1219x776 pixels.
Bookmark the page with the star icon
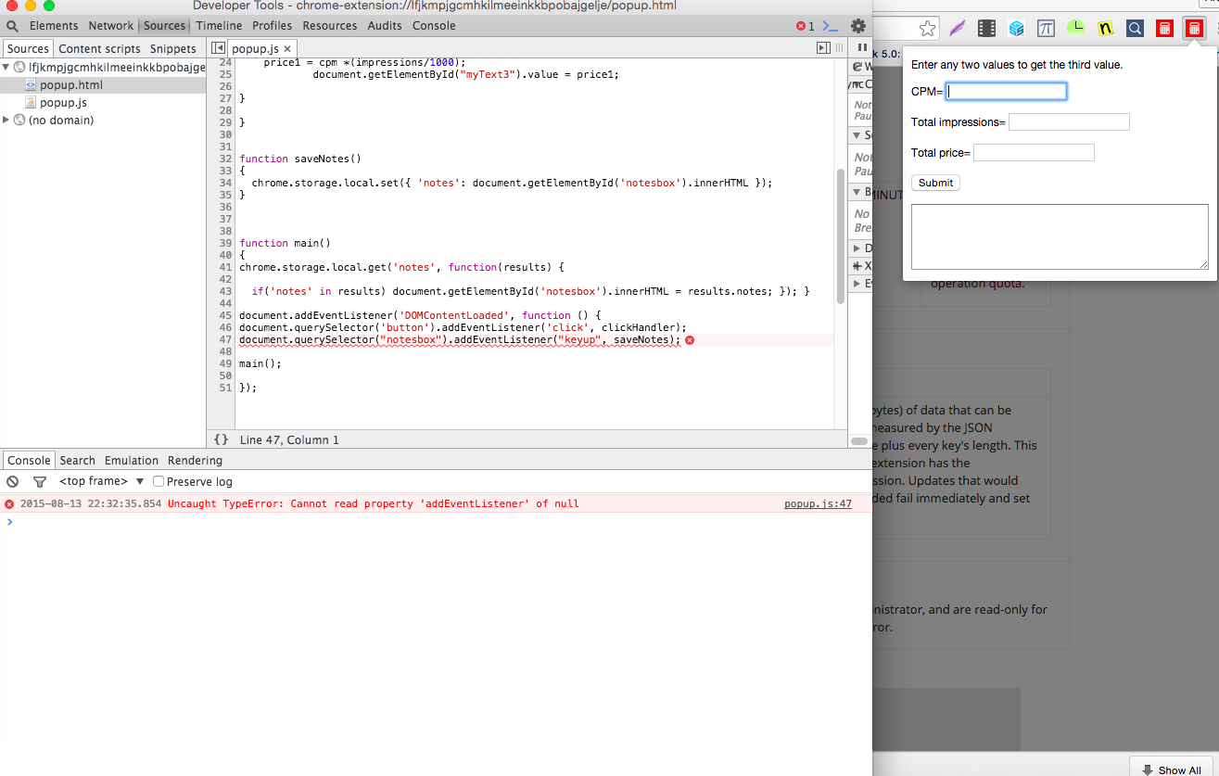927,29
